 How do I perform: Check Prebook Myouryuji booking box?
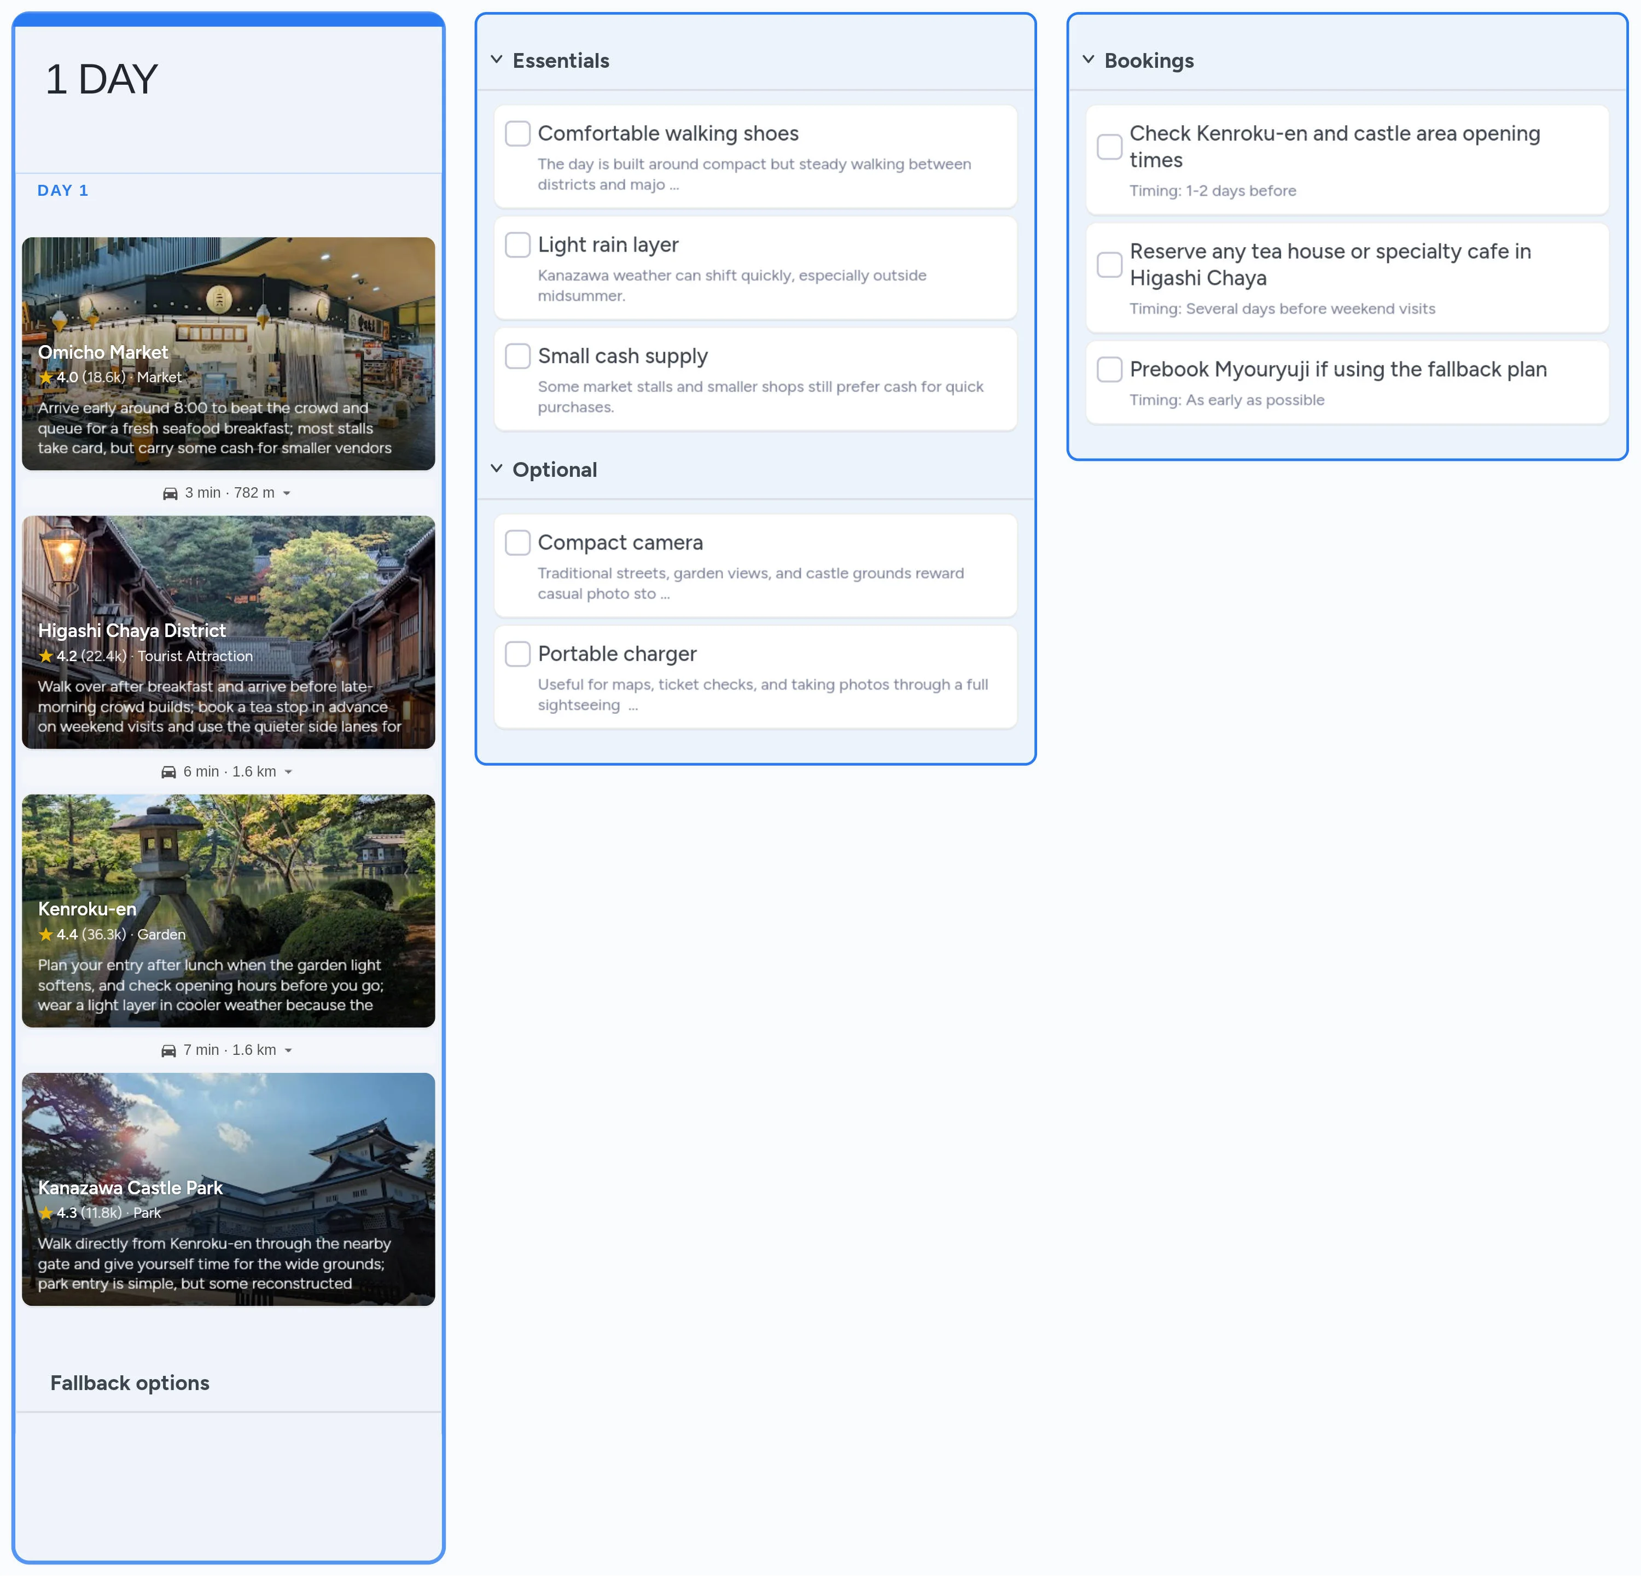1109,369
